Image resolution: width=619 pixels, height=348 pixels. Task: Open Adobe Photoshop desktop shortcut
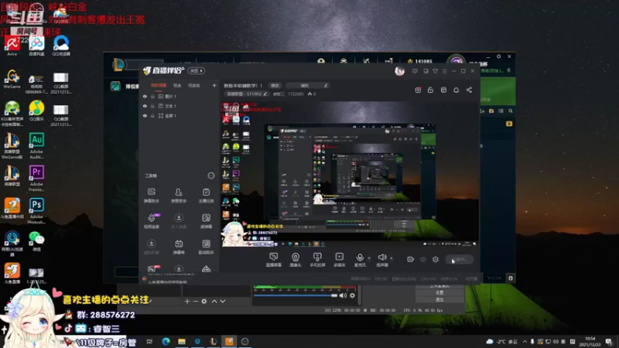coord(36,211)
